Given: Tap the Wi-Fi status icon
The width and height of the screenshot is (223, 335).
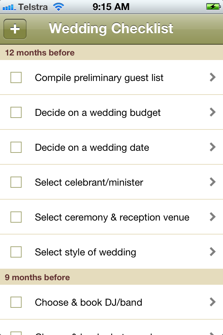Looking at the screenshot, I should point(59,7).
